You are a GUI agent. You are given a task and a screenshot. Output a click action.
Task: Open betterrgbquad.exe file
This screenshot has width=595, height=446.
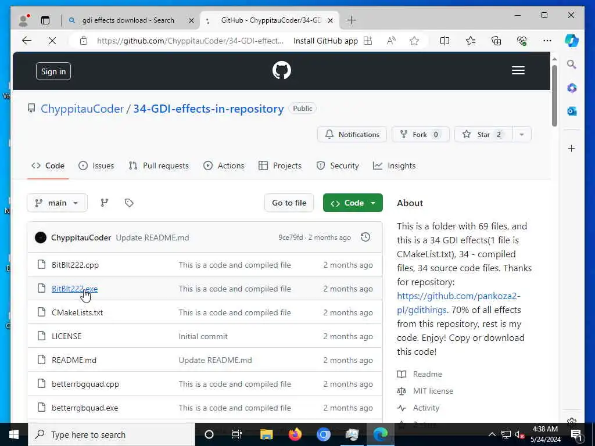pos(85,408)
